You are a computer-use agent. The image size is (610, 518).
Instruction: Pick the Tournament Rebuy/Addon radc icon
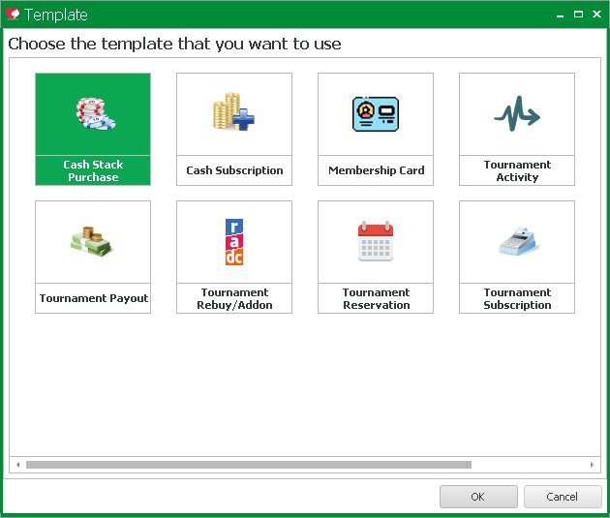(x=234, y=241)
